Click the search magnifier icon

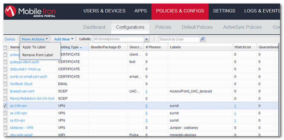(203, 39)
